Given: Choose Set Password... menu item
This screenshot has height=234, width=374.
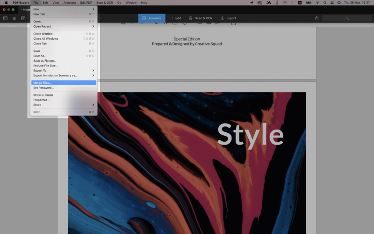Looking at the screenshot, I should tap(64, 88).
